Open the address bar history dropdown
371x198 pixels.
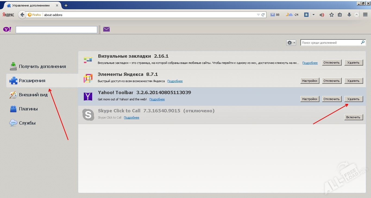click(258, 15)
